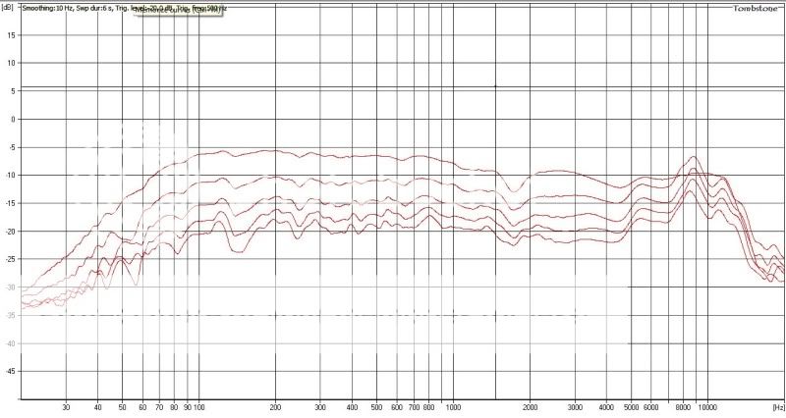Select the 100 Hz frequency axis label
The height and width of the screenshot is (418, 786).
(198, 406)
